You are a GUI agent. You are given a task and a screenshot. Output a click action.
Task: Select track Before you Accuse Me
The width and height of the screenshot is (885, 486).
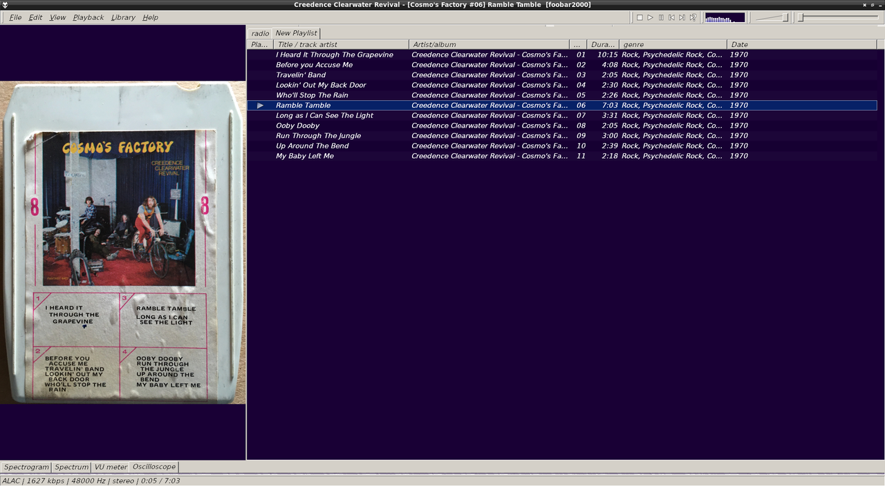click(562, 65)
